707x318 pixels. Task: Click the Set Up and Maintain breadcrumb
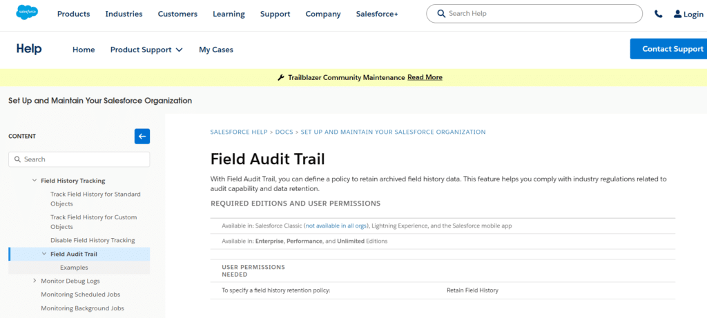(x=393, y=132)
